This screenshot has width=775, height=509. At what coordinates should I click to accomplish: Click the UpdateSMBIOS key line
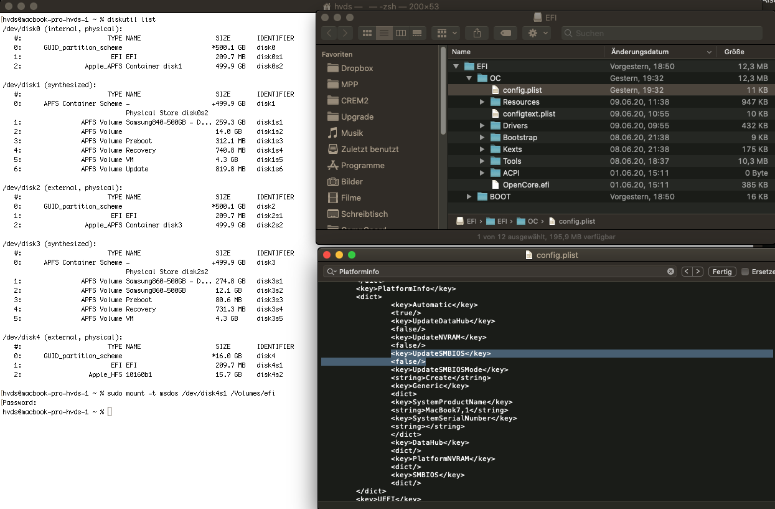coord(441,353)
